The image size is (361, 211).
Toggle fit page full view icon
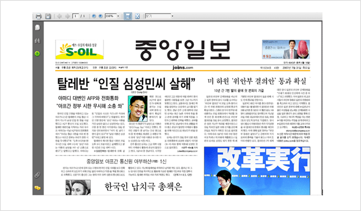tap(138, 16)
